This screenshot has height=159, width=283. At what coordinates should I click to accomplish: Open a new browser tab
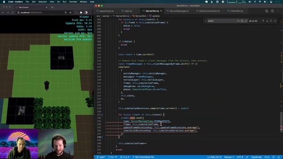[52, 8]
